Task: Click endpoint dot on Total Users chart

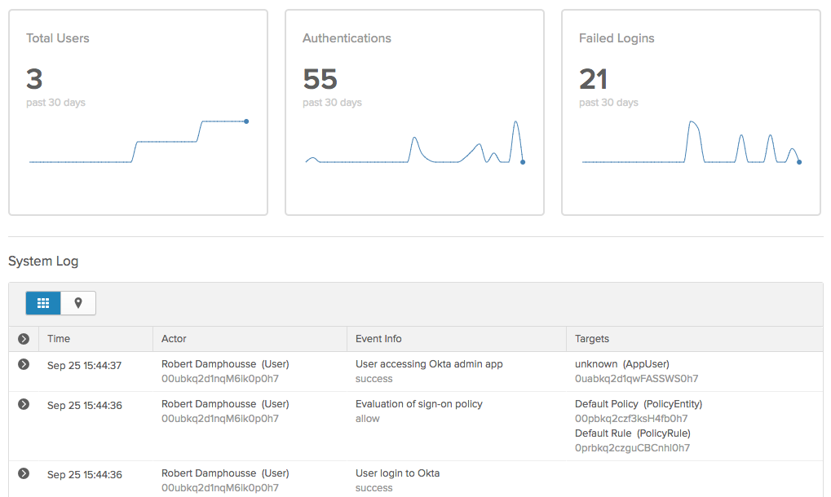Action: point(246,121)
